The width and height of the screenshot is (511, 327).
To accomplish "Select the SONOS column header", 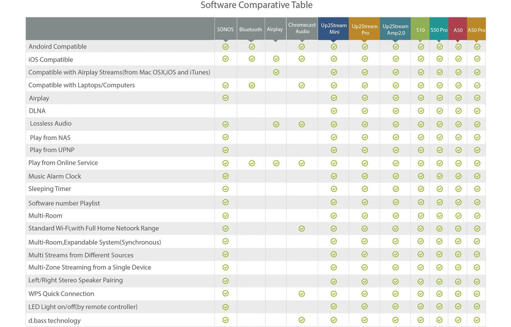I will [x=225, y=29].
